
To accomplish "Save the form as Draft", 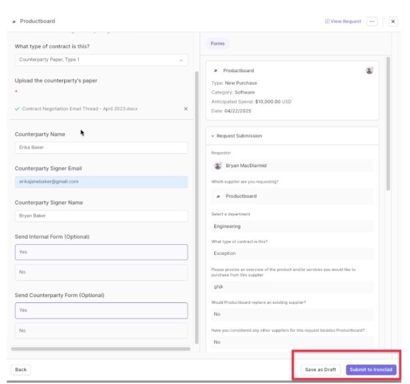I will coord(321,369).
